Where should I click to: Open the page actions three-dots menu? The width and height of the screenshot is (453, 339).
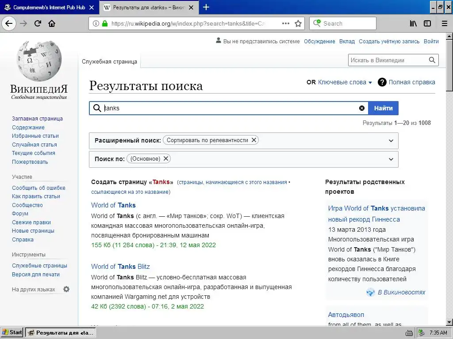coord(285,23)
